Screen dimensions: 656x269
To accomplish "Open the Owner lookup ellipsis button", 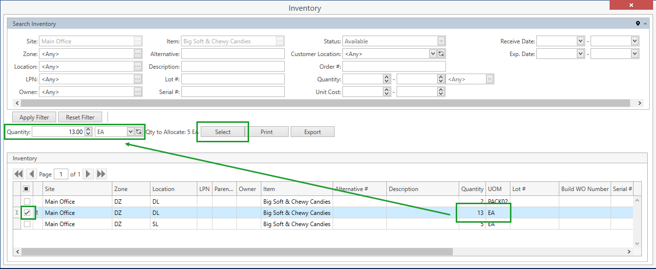I will point(138,92).
